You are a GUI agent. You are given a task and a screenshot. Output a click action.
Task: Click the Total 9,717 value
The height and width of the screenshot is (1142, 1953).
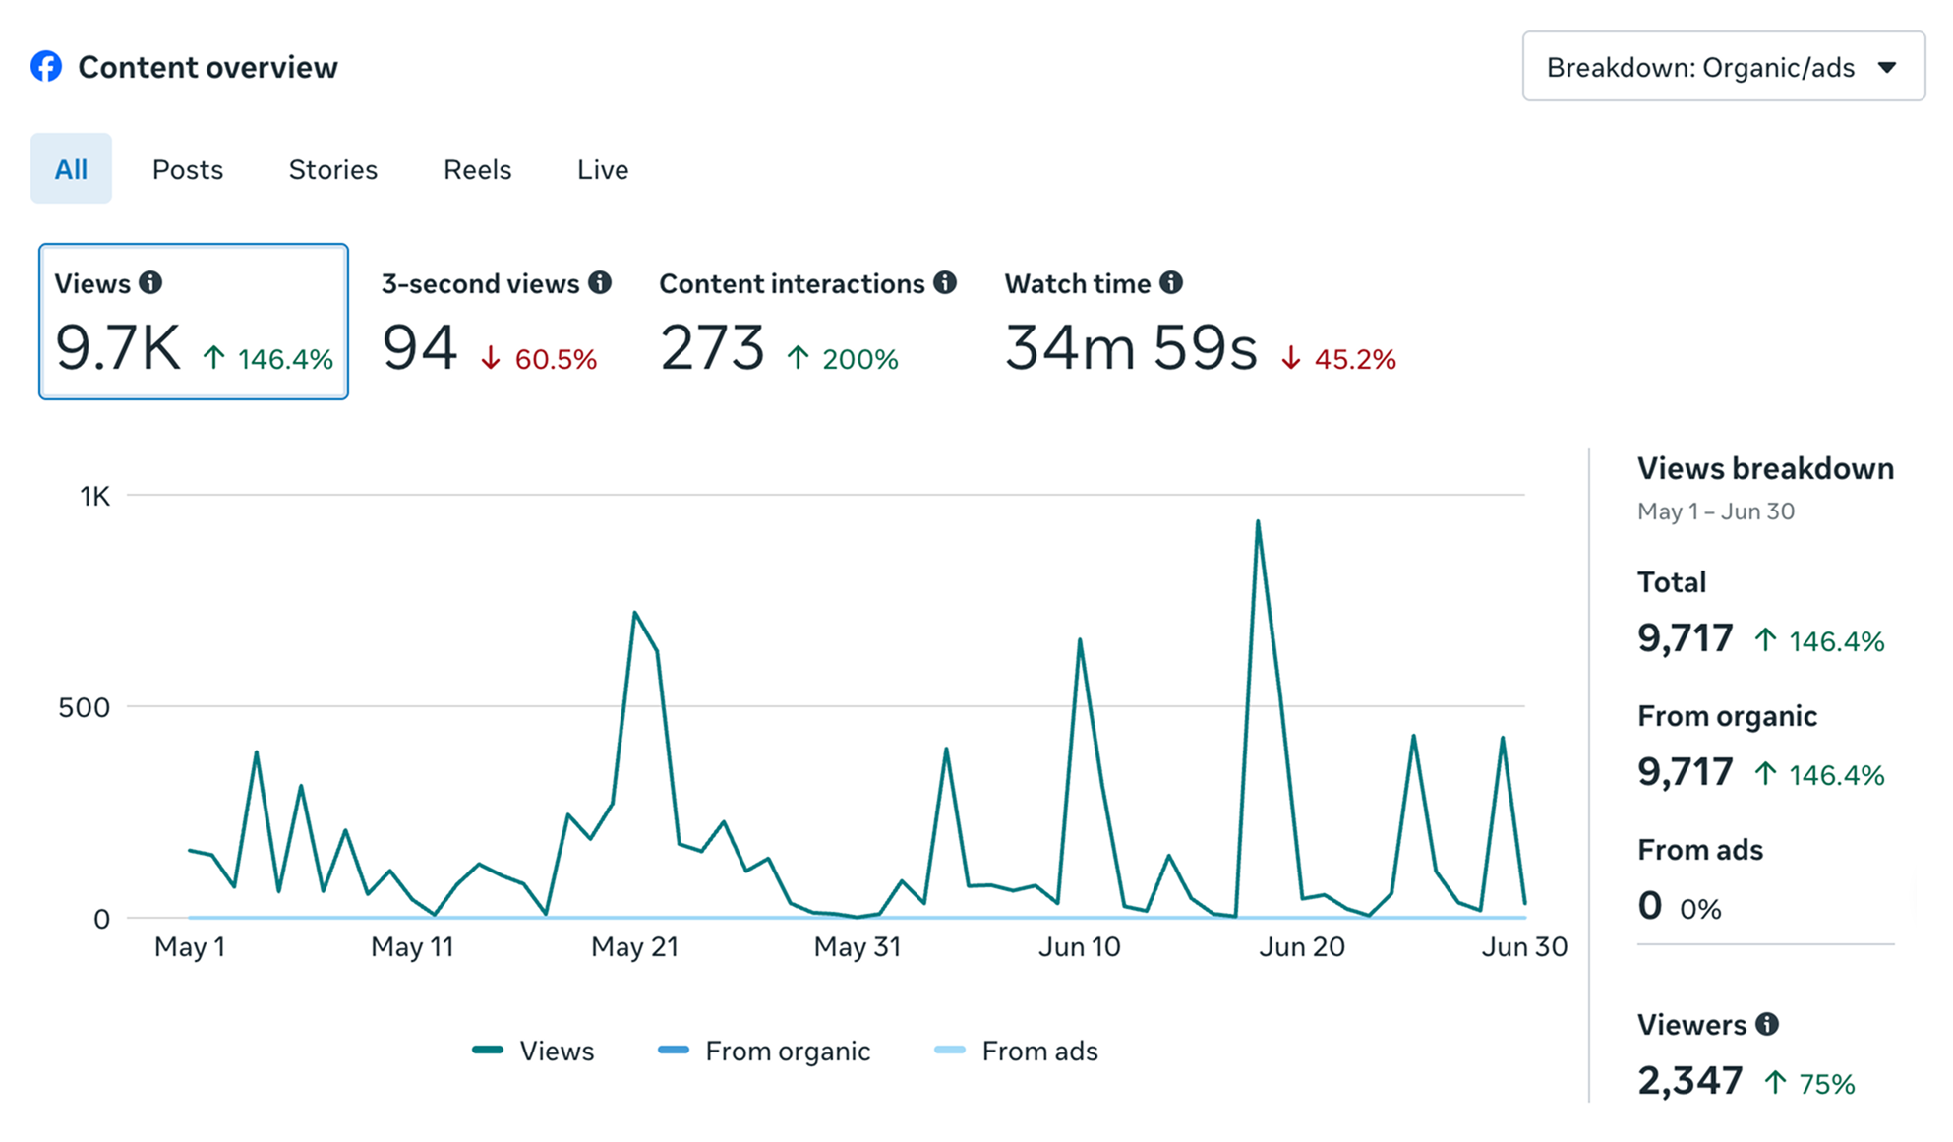[x=1685, y=638]
